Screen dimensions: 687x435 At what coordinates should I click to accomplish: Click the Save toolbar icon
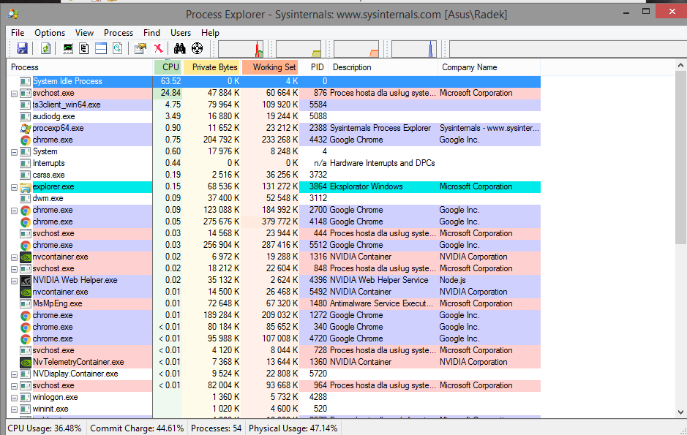(x=22, y=48)
